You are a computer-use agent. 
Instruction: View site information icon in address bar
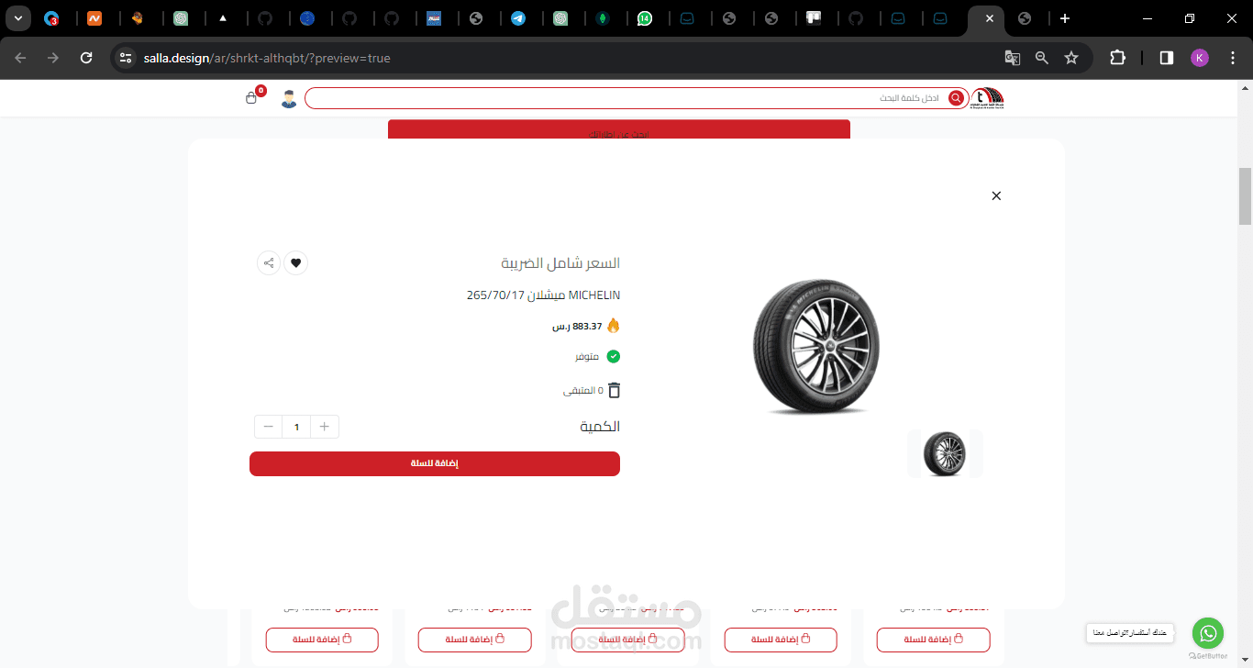[x=127, y=58]
